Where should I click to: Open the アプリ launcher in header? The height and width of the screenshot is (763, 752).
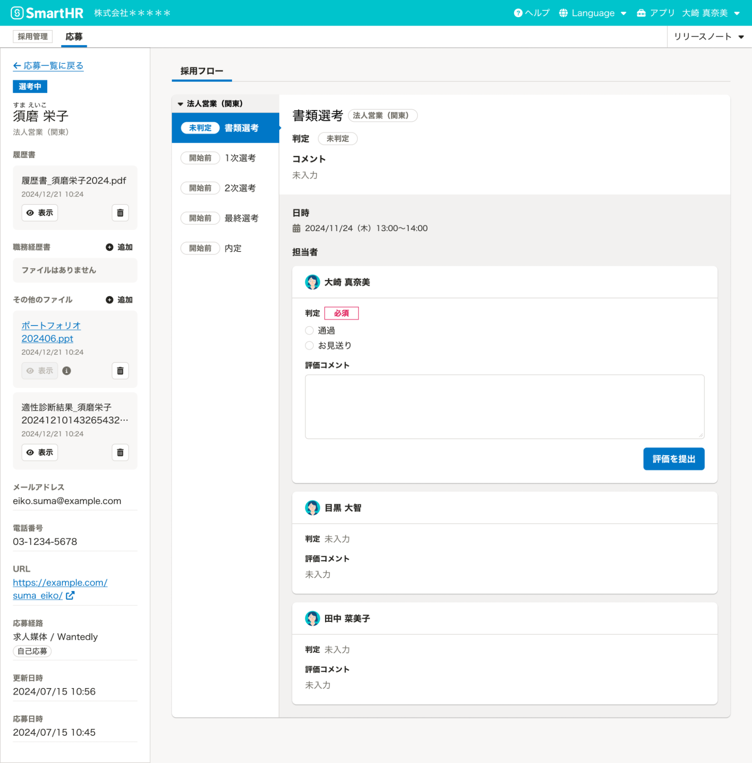pyautogui.click(x=655, y=13)
